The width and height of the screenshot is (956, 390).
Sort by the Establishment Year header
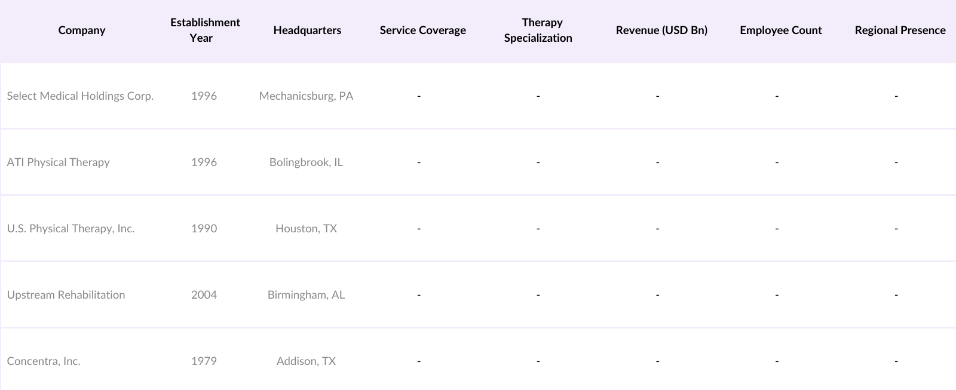click(x=204, y=30)
